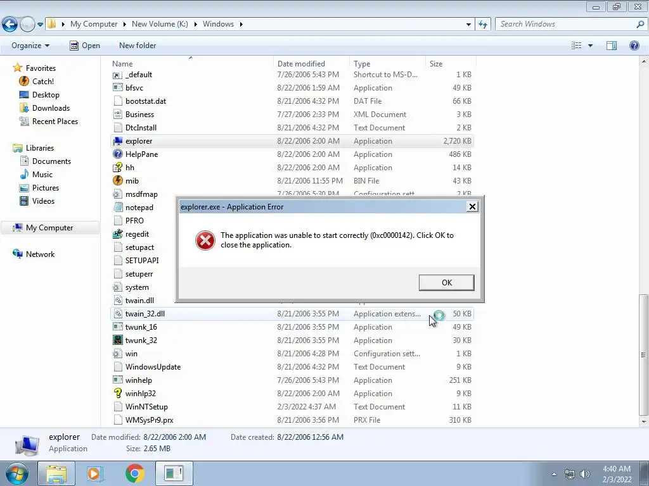Open Downloads in navigation pane
649x486 pixels.
point(51,108)
